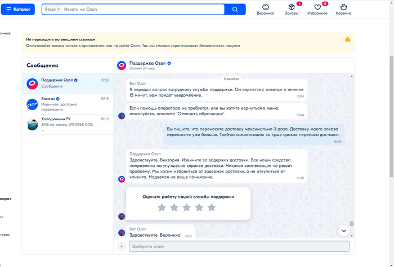The width and height of the screenshot is (394, 267).
Task: Click the Здравствуйте, Вероника! bot message
Action: (160, 232)
